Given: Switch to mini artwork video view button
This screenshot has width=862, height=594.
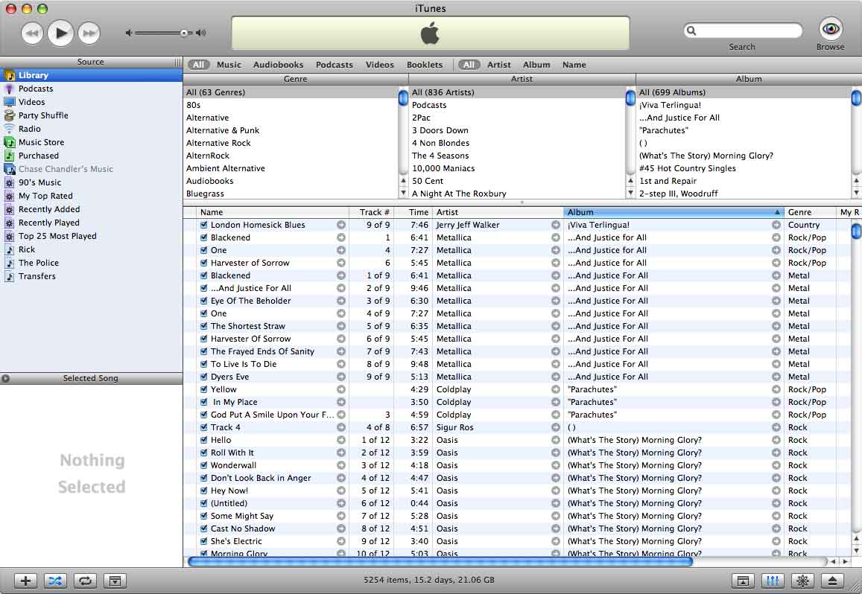Looking at the screenshot, I should [x=743, y=581].
